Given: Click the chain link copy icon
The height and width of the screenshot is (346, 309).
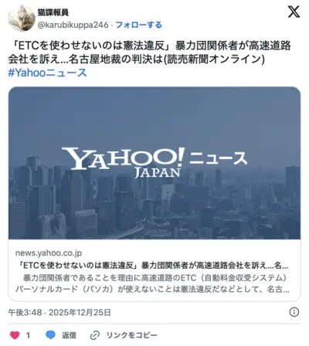Looking at the screenshot, I should pos(95,335).
